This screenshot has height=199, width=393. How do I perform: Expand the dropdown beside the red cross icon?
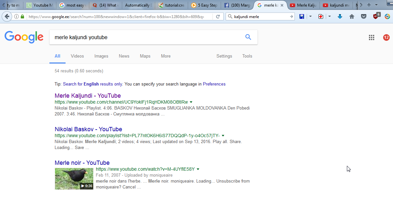tap(329, 16)
